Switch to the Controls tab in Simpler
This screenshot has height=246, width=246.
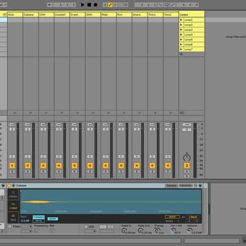coord(186,186)
